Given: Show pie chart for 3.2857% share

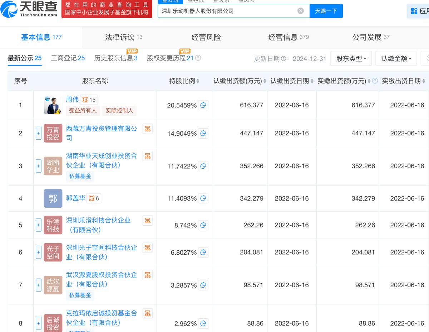Looking at the screenshot, I should tap(203, 285).
